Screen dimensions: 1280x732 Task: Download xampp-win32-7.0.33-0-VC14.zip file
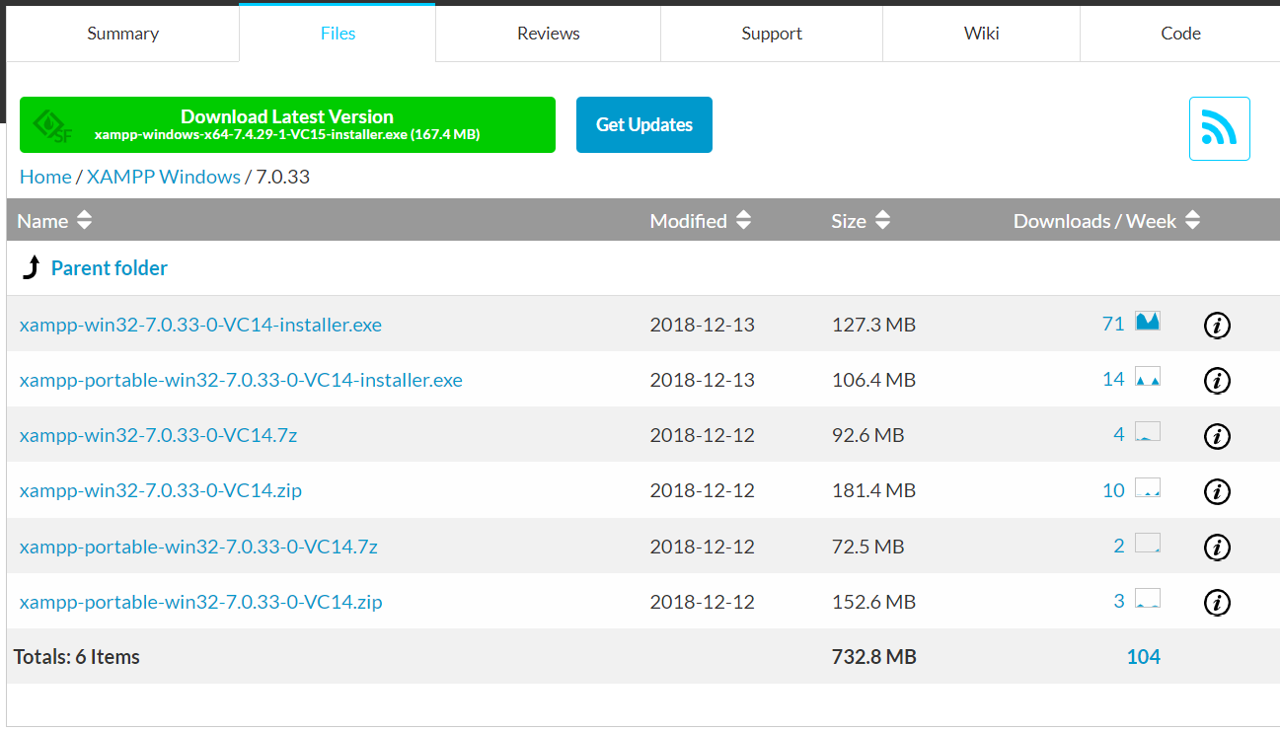[161, 490]
